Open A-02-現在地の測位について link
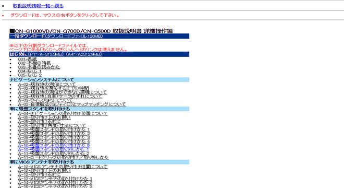344x188 pixels. tap(47, 84)
